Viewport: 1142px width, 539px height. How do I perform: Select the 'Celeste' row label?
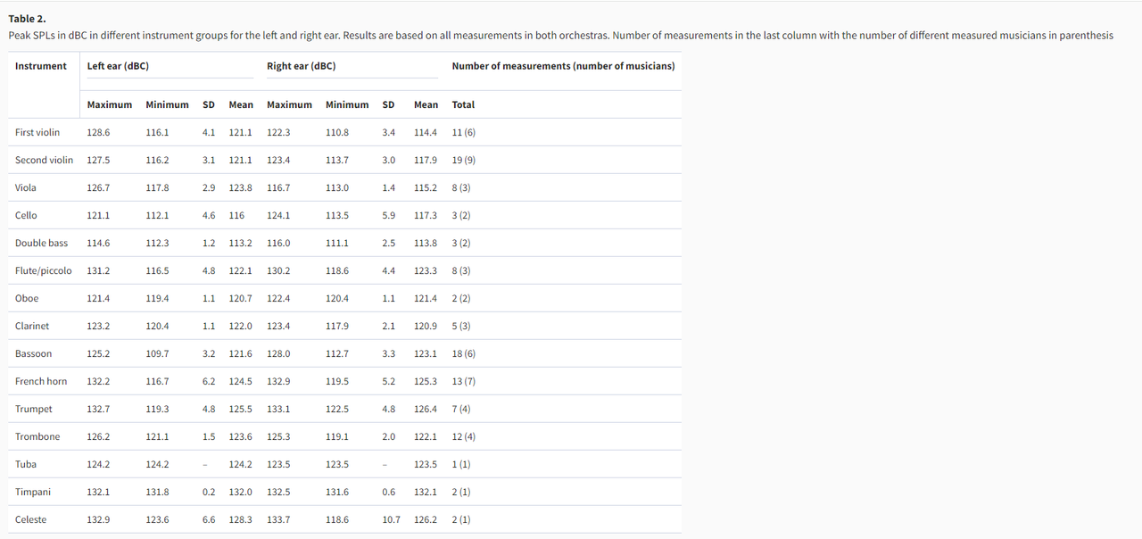31,519
